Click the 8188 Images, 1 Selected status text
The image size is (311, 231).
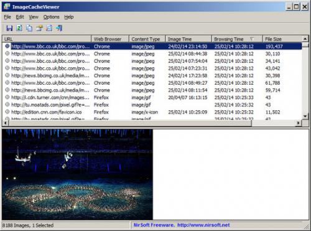click(x=28, y=225)
